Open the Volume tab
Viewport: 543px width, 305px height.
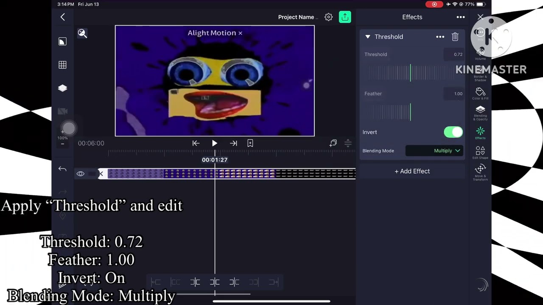(x=480, y=53)
